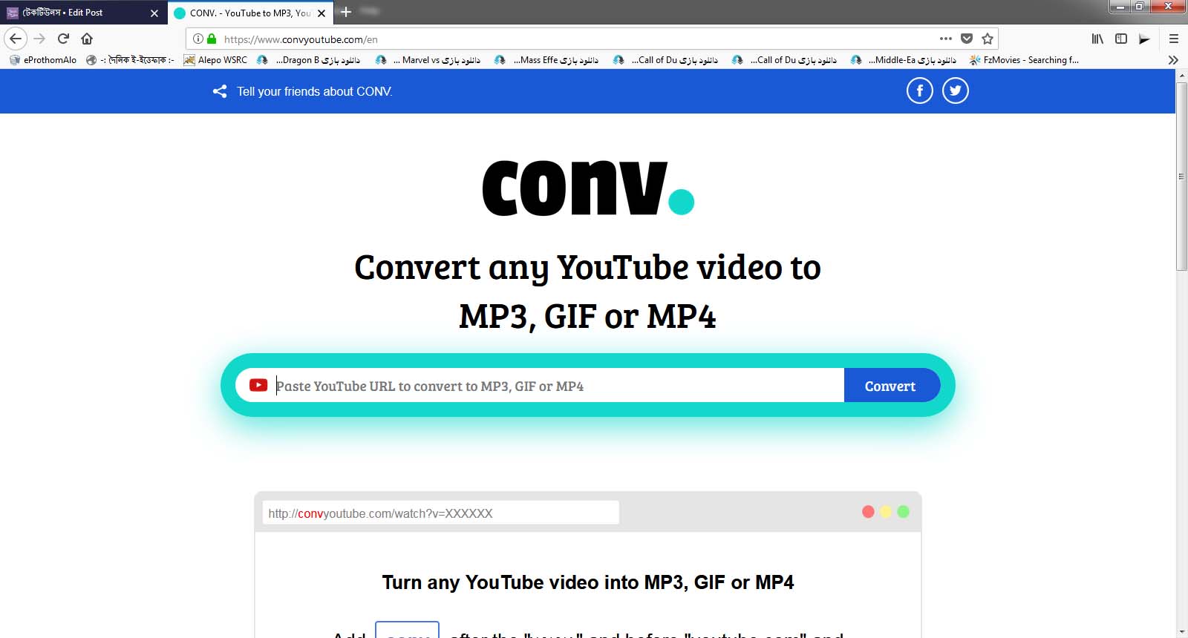Click the 'Tell your friends about CONV.' text
The height and width of the screenshot is (638, 1188).
(315, 91)
